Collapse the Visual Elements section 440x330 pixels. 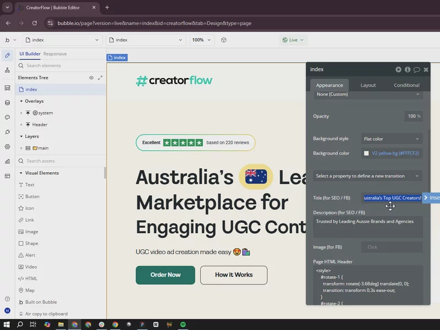click(x=21, y=173)
